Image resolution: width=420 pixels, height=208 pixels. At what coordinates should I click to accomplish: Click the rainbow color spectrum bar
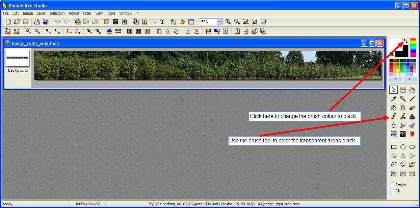413,47
